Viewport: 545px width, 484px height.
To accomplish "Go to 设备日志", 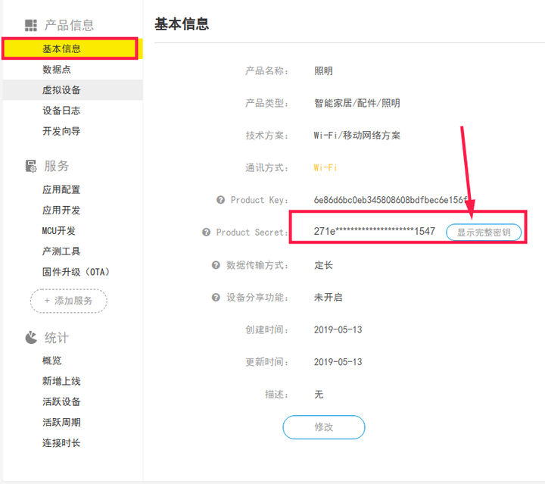I will 73,111.
